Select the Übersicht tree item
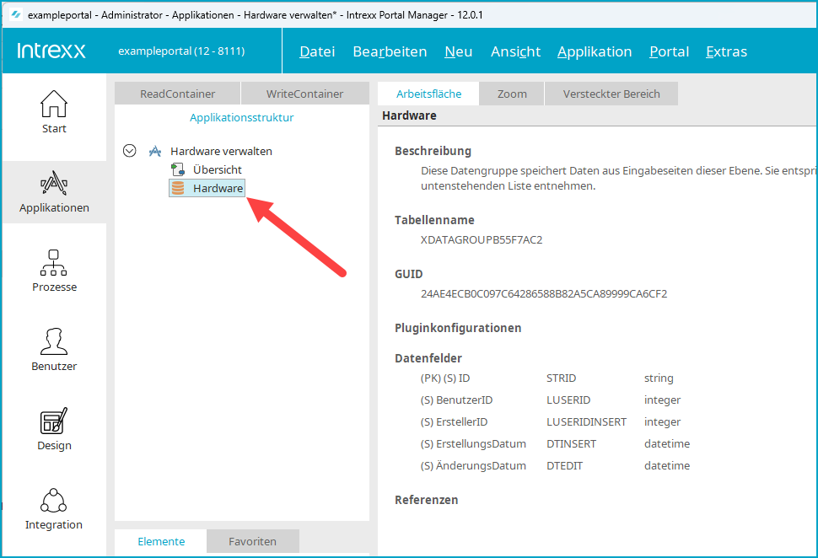818x558 pixels. pos(218,169)
